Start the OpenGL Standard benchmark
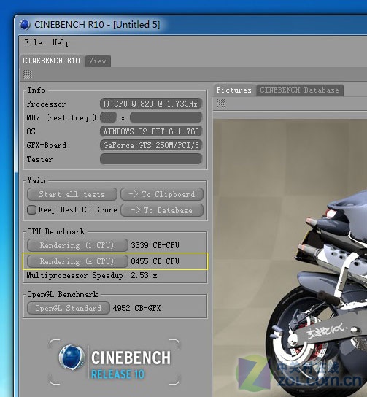 click(x=69, y=308)
